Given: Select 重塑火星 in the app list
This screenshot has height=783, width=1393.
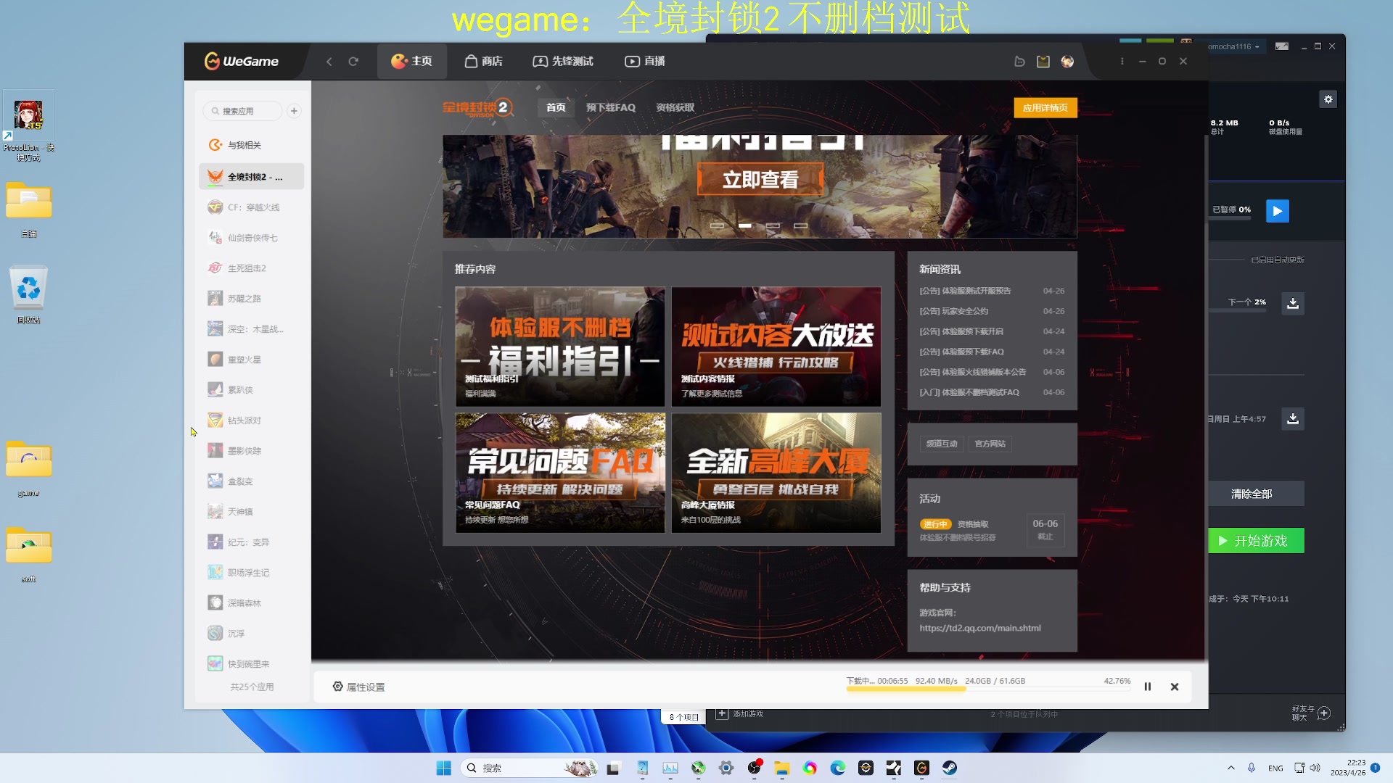Looking at the screenshot, I should point(251,360).
